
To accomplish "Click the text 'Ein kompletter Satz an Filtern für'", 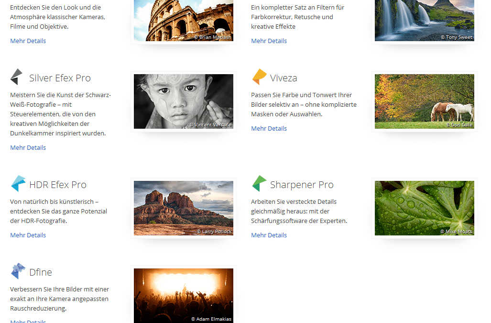I will 297,8.
